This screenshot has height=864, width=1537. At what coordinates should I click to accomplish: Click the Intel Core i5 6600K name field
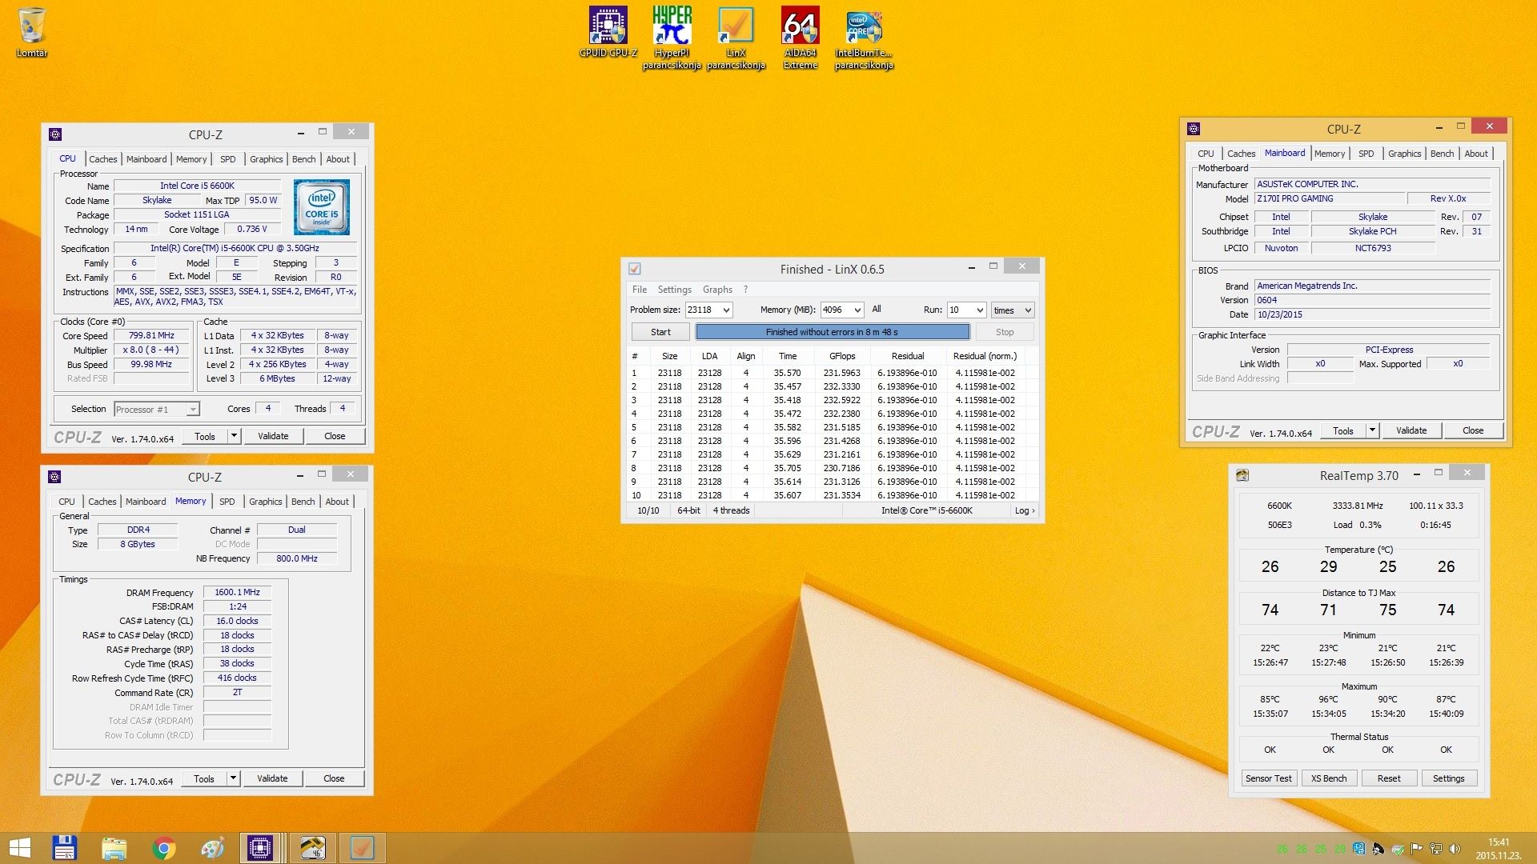point(197,186)
